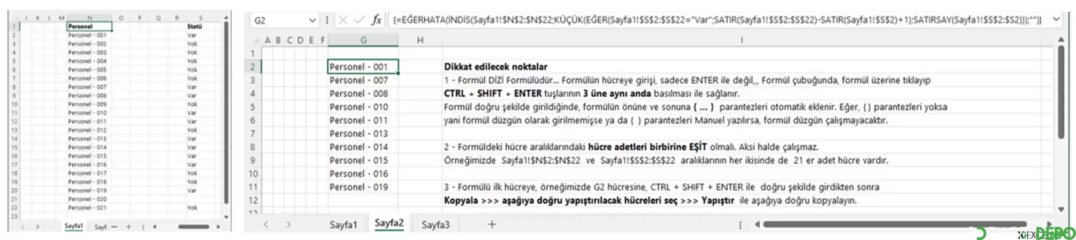Select cell with Personel - 015 in column G
This screenshot has height=240, width=1076.
(x=363, y=160)
